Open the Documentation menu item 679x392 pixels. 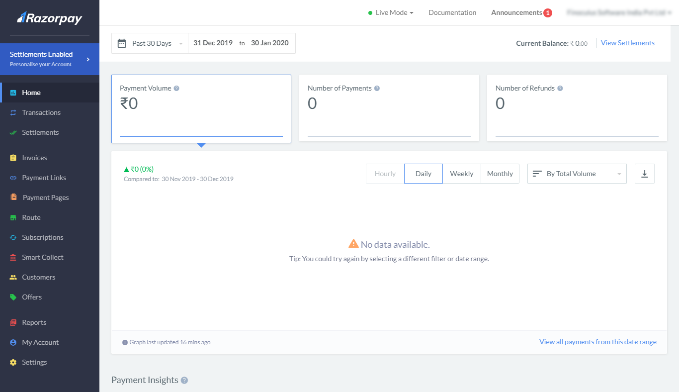452,12
